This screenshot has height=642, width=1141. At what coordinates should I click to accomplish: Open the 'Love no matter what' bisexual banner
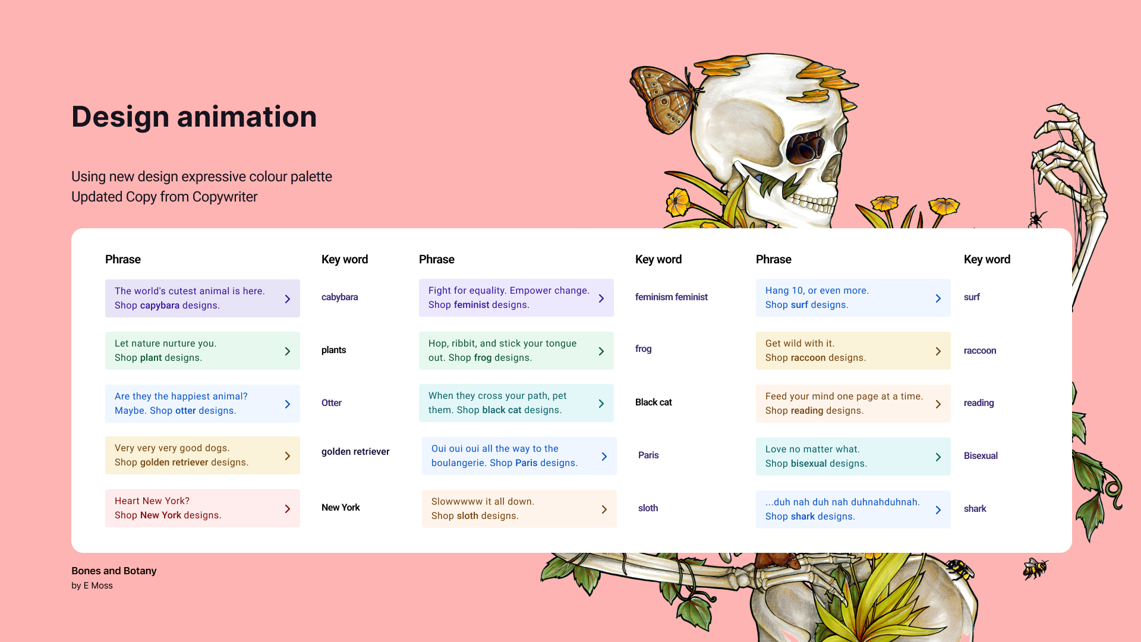[844, 457]
